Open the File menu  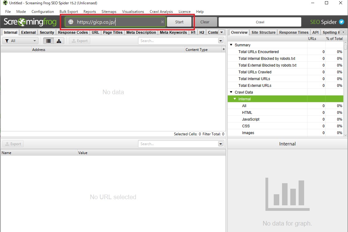click(x=8, y=12)
